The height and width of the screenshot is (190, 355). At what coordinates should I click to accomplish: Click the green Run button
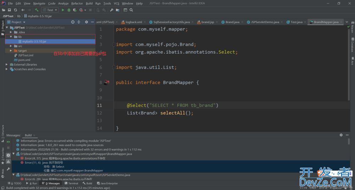(63, 10)
